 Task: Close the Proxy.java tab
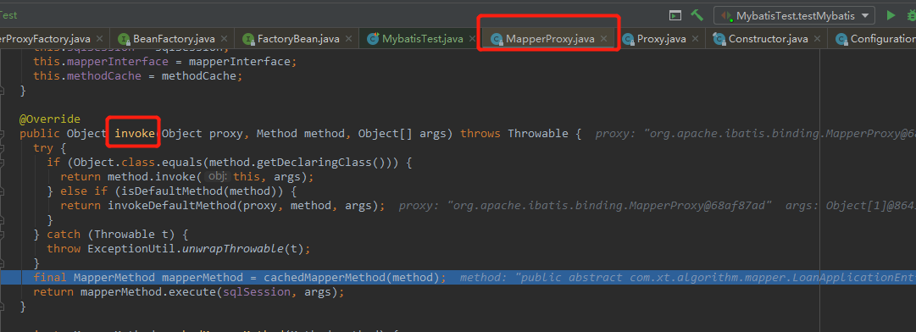click(695, 39)
